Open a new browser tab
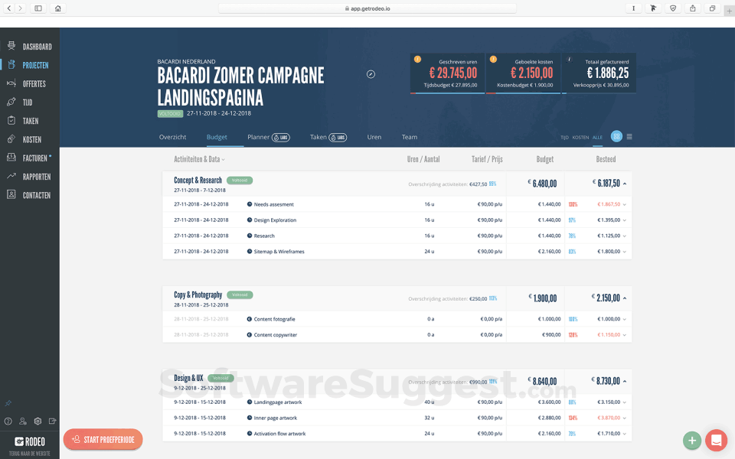 (730, 11)
